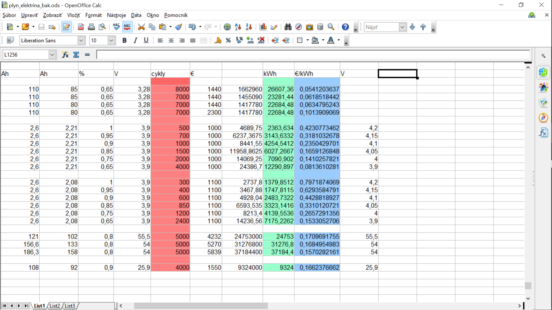Image resolution: width=552 pixels, height=310 pixels.
Task: Toggle Bold formatting
Action: coord(124,40)
